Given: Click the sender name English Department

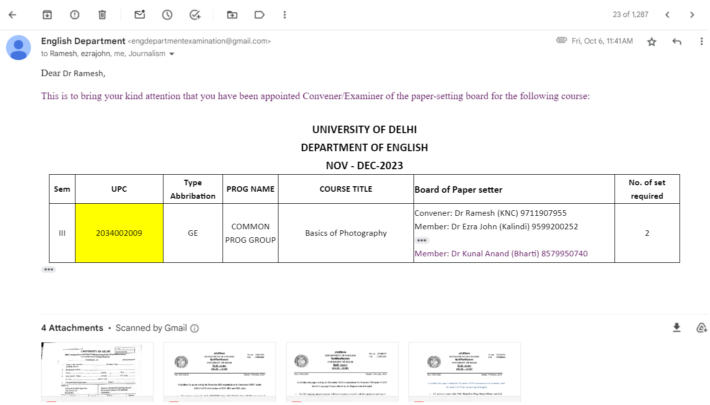Looking at the screenshot, I should pos(83,41).
